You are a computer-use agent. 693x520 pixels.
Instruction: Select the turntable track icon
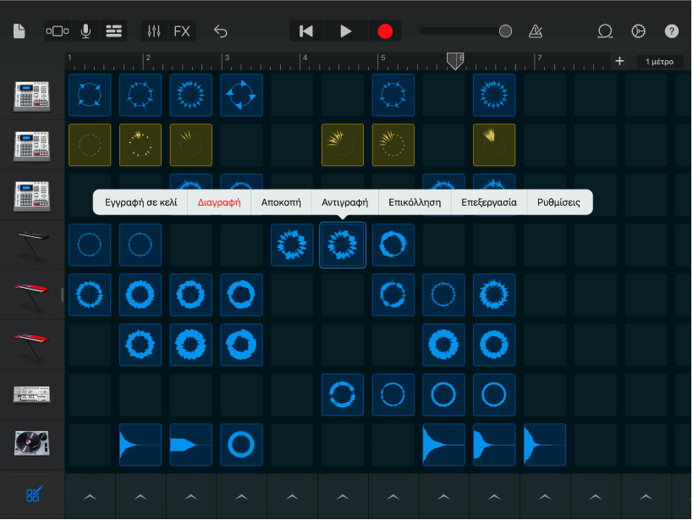[31, 444]
